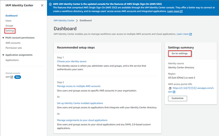This screenshot has height=136, width=219.
Task: Open the Choose your identity source link
Action: tap(72, 62)
